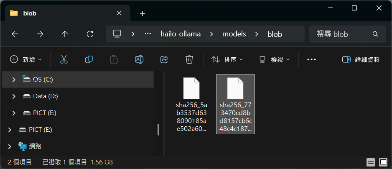
Task: Show hidden breadcrumb path ellipsis
Action: (148, 34)
